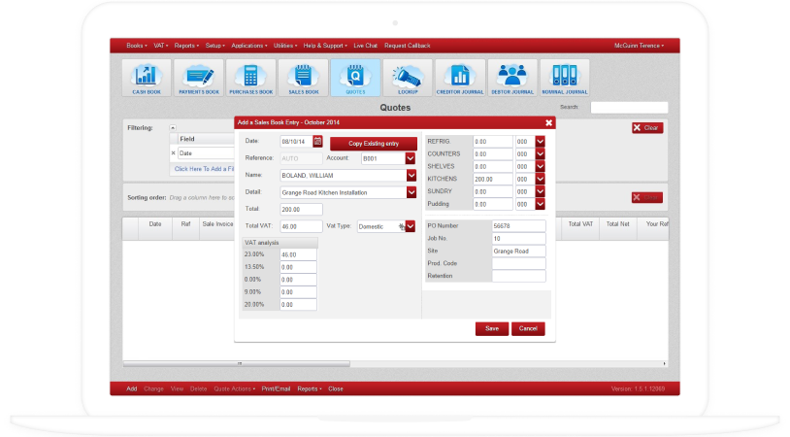Click Add in bottom toolbar

coord(131,389)
